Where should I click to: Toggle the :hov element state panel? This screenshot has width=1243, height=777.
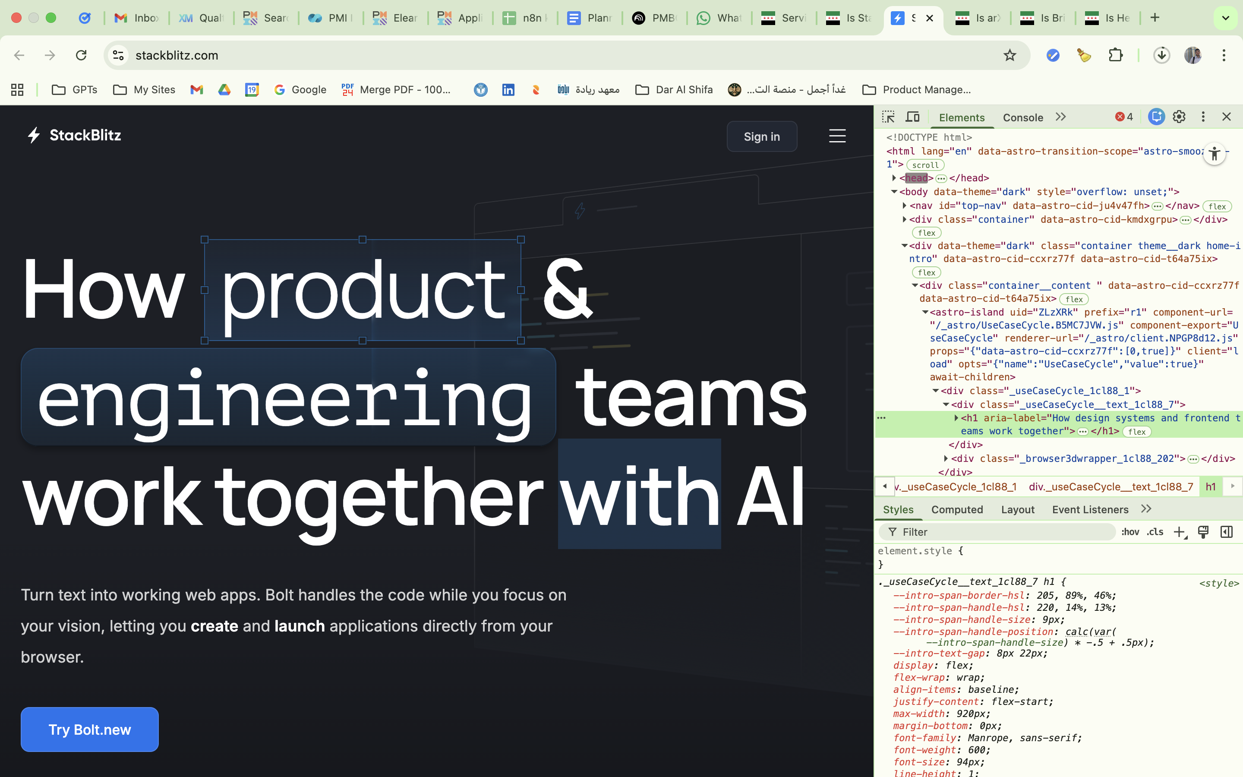pyautogui.click(x=1129, y=532)
